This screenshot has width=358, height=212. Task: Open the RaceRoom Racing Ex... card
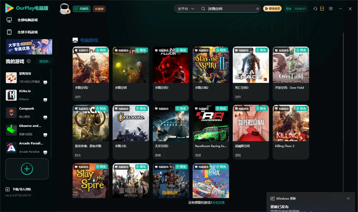(211, 132)
